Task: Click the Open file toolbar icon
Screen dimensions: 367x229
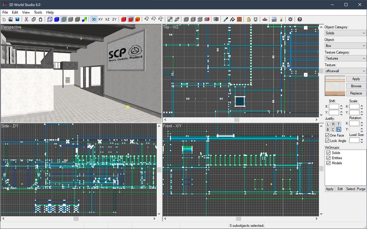Action: pyautogui.click(x=11, y=19)
